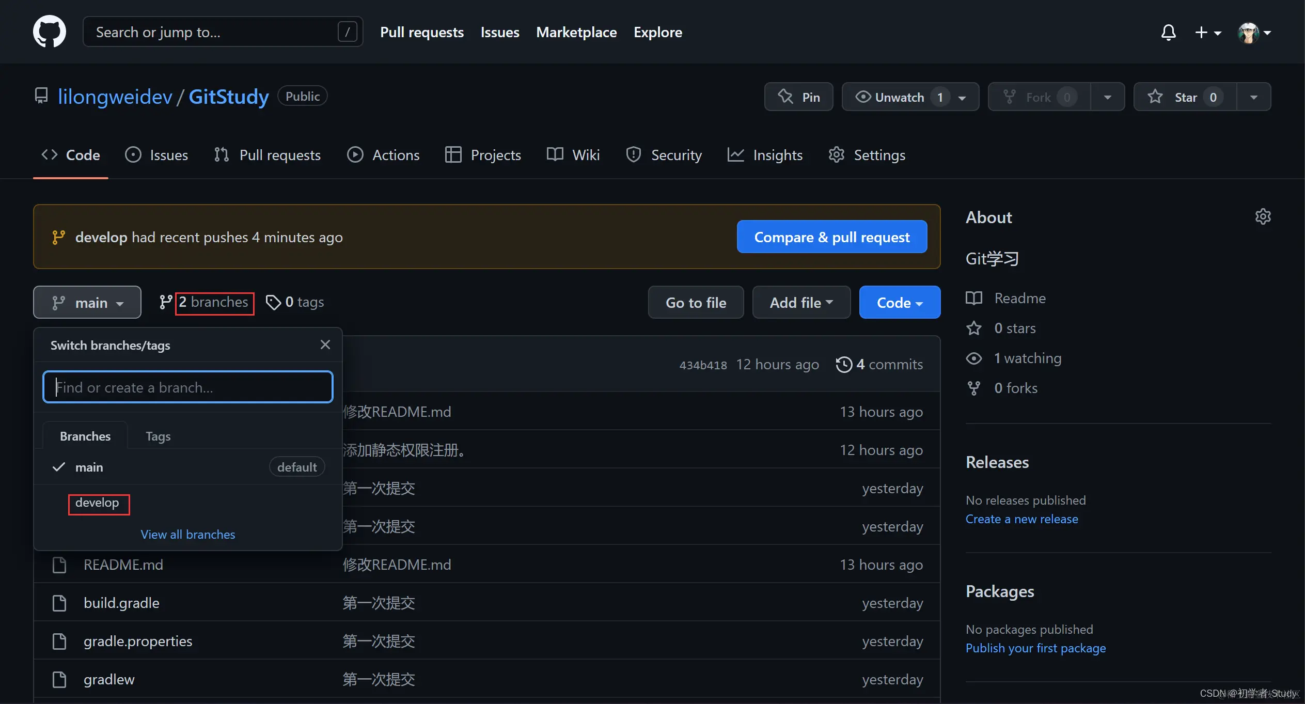Click the GitHub Octocat logo
This screenshot has width=1305, height=704.
coord(50,32)
